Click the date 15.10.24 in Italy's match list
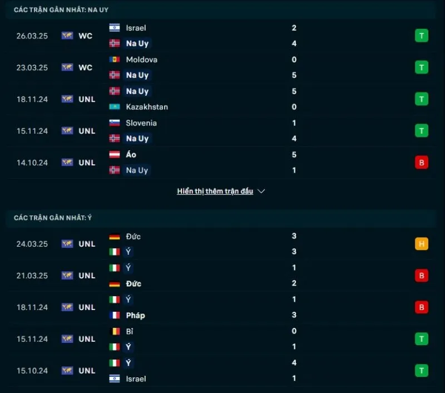Screen dimensions: 445x393 (x=32, y=371)
